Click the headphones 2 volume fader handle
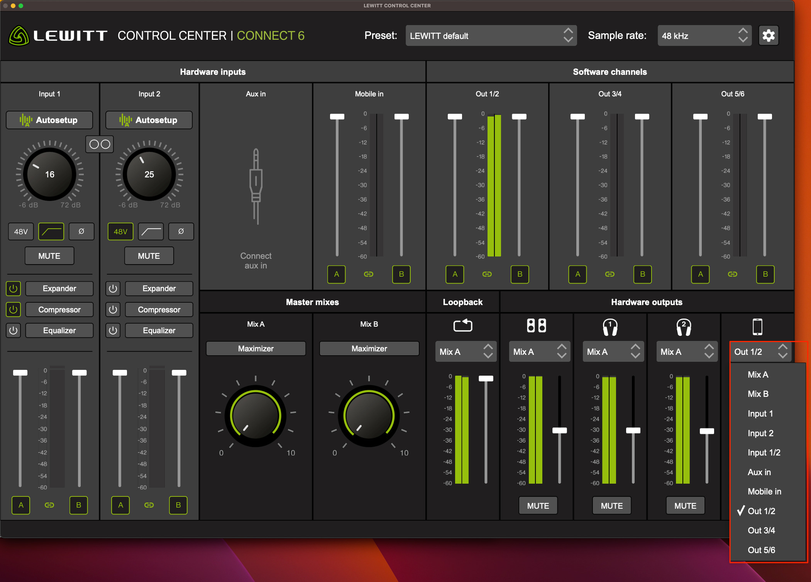The width and height of the screenshot is (811, 582). point(707,431)
